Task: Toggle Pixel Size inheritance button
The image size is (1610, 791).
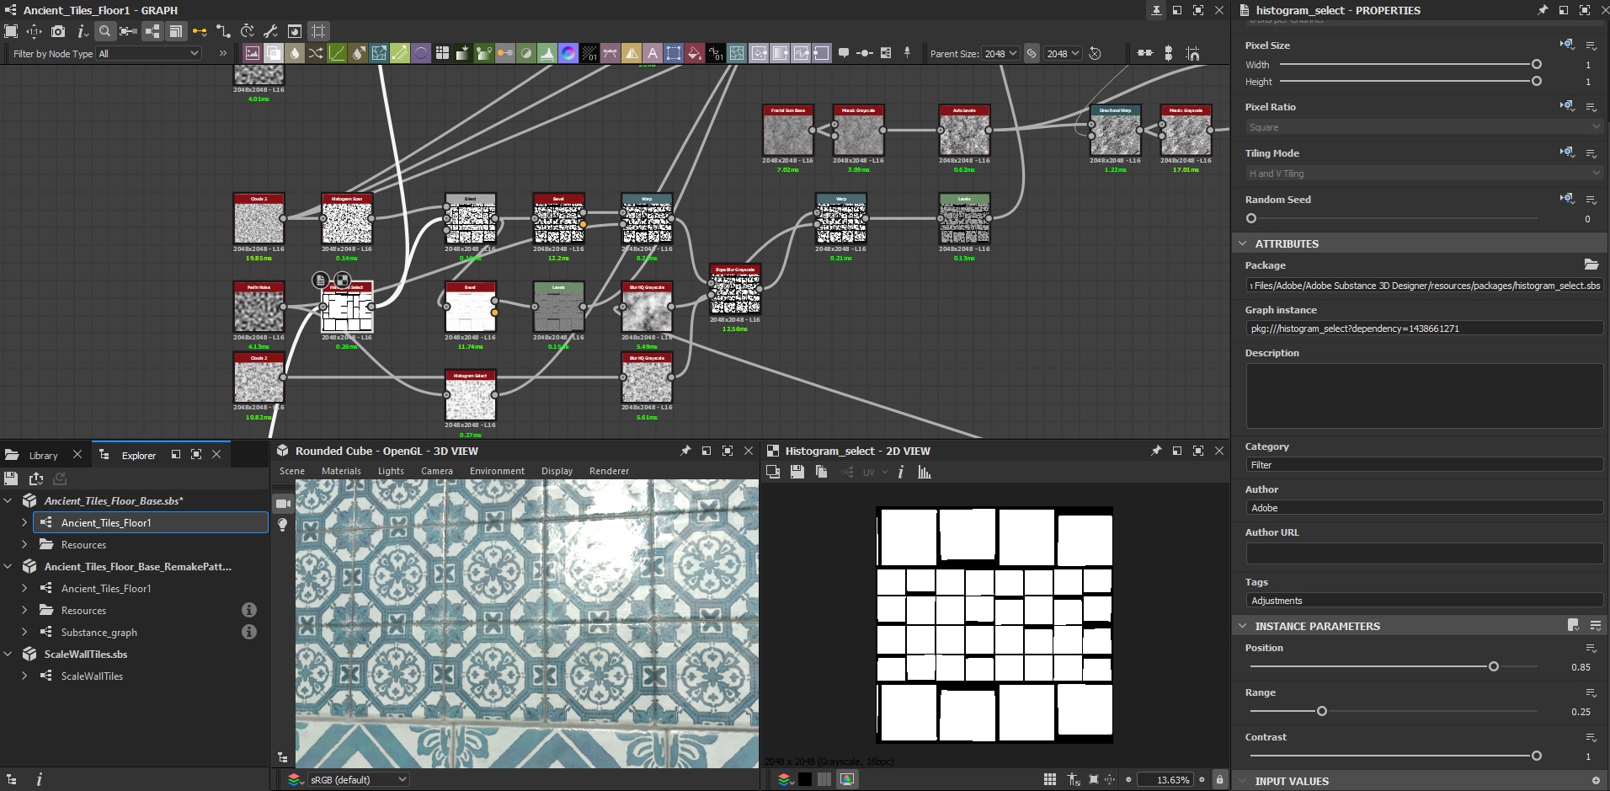Action: tap(1566, 45)
